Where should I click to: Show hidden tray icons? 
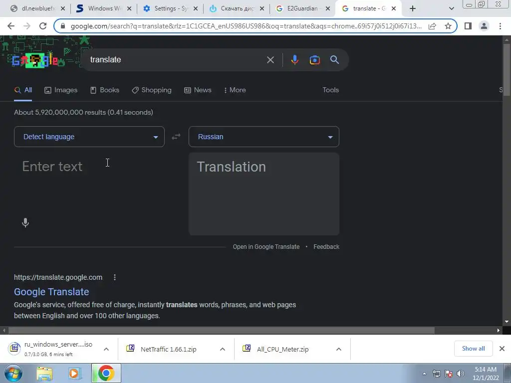(424, 374)
